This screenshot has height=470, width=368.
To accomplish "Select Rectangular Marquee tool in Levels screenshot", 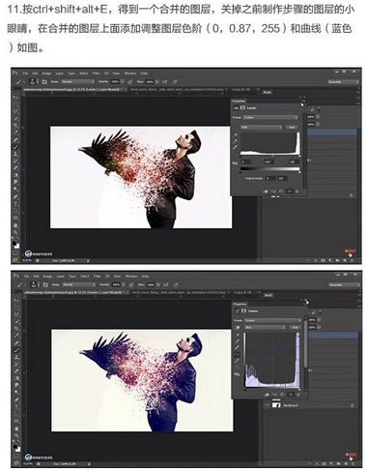I will (x=15, y=103).
